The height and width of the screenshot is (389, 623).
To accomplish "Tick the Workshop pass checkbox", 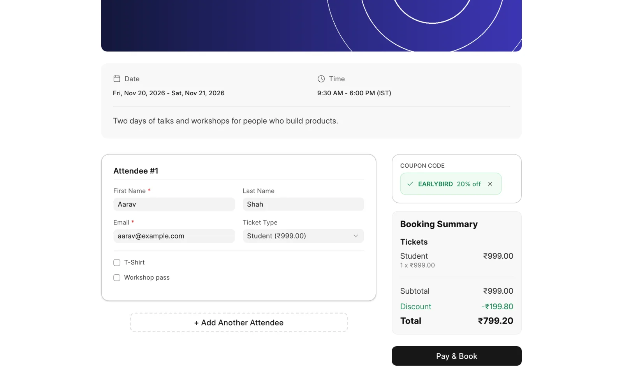I will tap(117, 278).
